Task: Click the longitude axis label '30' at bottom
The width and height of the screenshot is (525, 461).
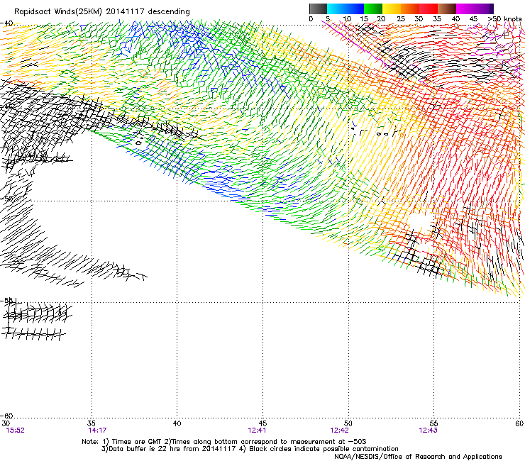Action: click(x=6, y=423)
